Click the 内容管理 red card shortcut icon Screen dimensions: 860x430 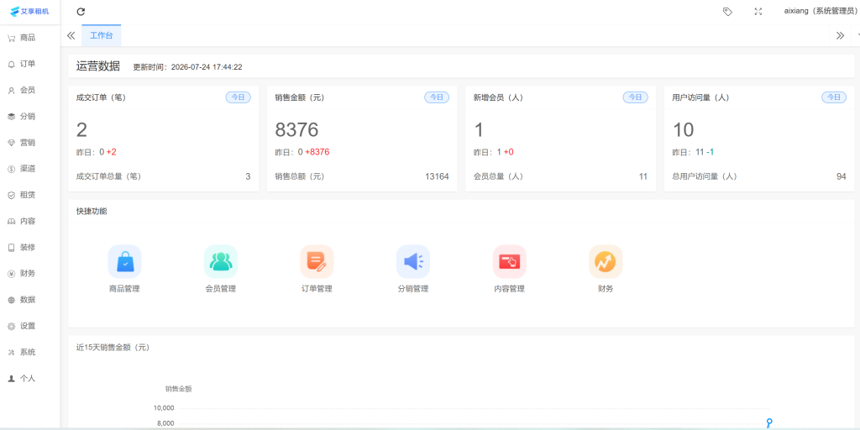tap(510, 262)
